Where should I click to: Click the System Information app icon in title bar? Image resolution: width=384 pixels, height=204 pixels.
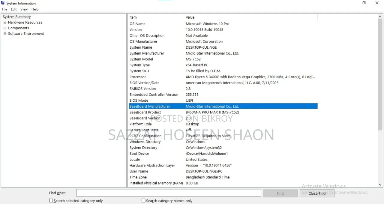tap(3, 3)
